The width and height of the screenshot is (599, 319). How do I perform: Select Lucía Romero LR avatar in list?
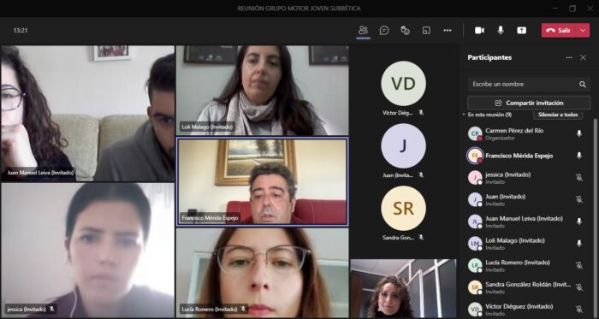point(475,265)
